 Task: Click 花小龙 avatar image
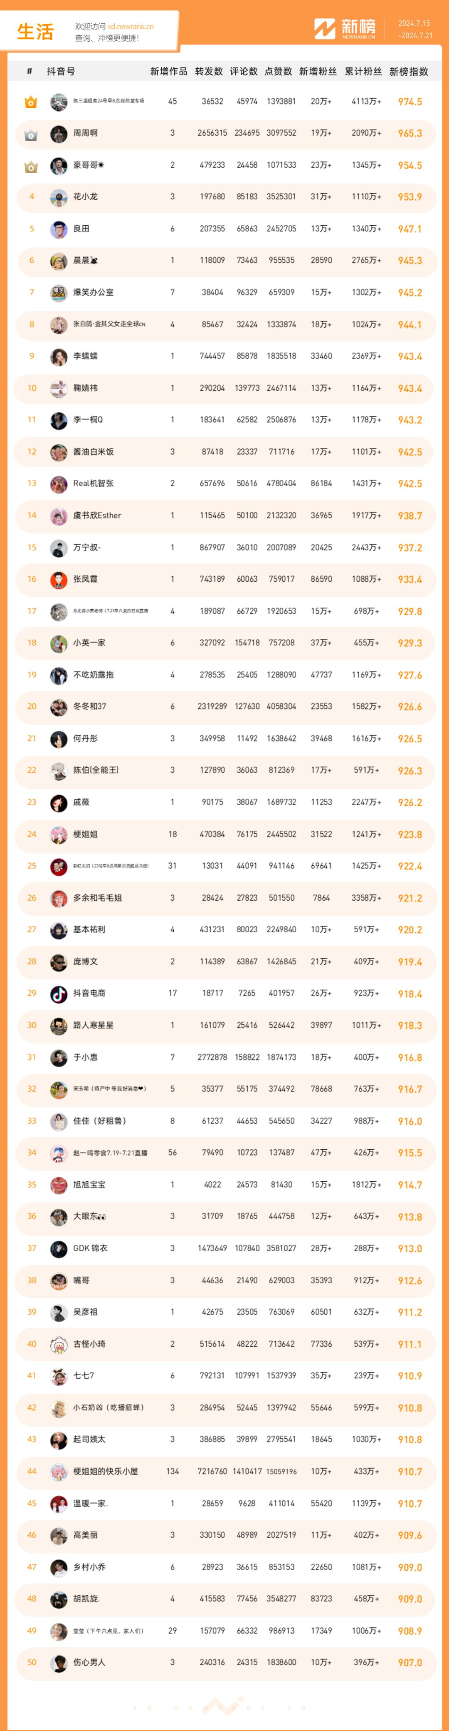59,197
